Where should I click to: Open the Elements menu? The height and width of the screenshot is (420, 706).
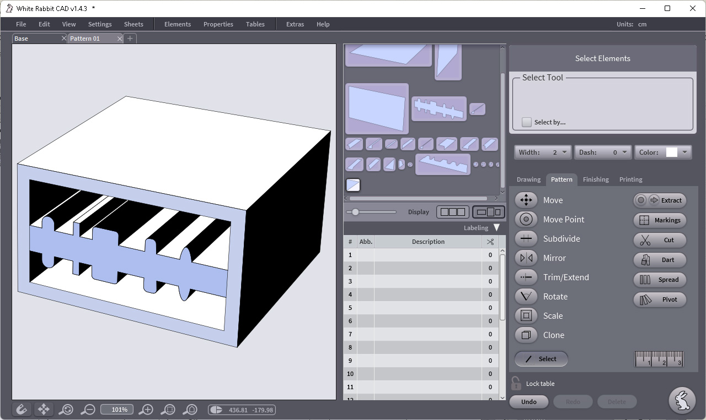pyautogui.click(x=178, y=24)
